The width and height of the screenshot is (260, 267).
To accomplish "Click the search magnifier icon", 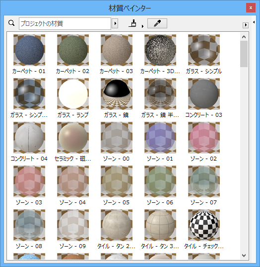I will point(11,23).
